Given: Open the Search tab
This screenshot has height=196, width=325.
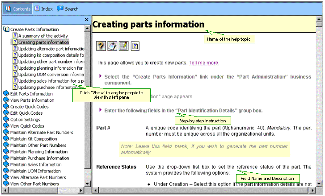Looking at the screenshot, I should pyautogui.click(x=68, y=8).
